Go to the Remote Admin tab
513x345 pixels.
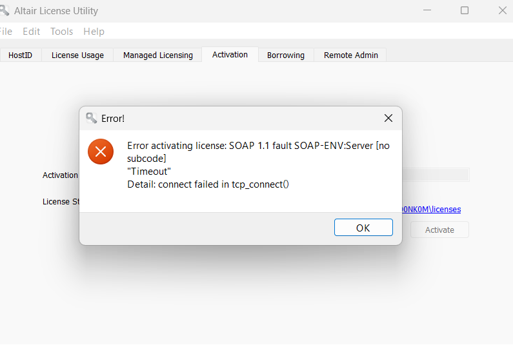click(351, 55)
